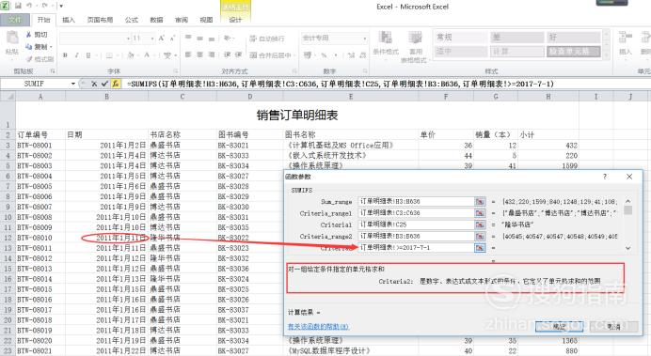Click the Paste (粘贴) clipboard icon

coord(12,38)
